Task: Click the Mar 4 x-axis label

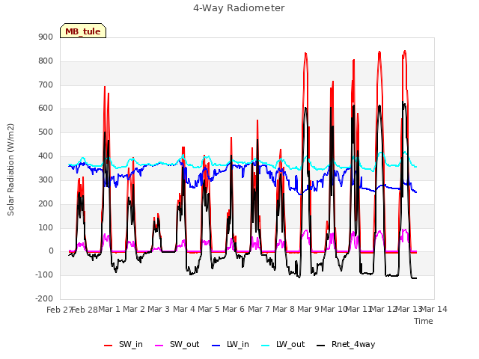Action: [184, 309]
